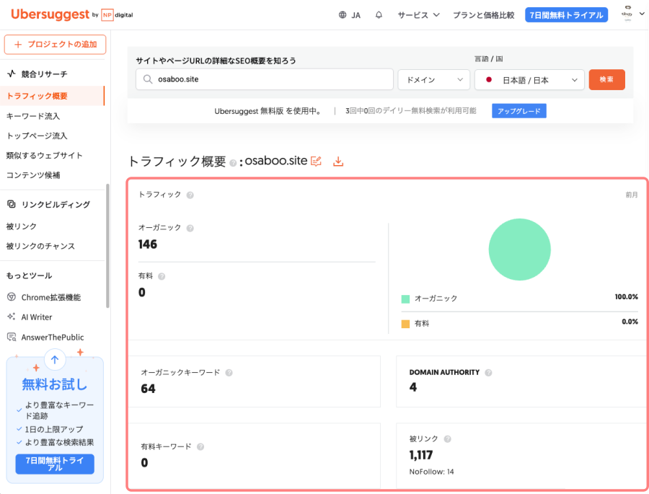Click the 100.0% organic percentage
This screenshot has width=649, height=494.
point(626,297)
